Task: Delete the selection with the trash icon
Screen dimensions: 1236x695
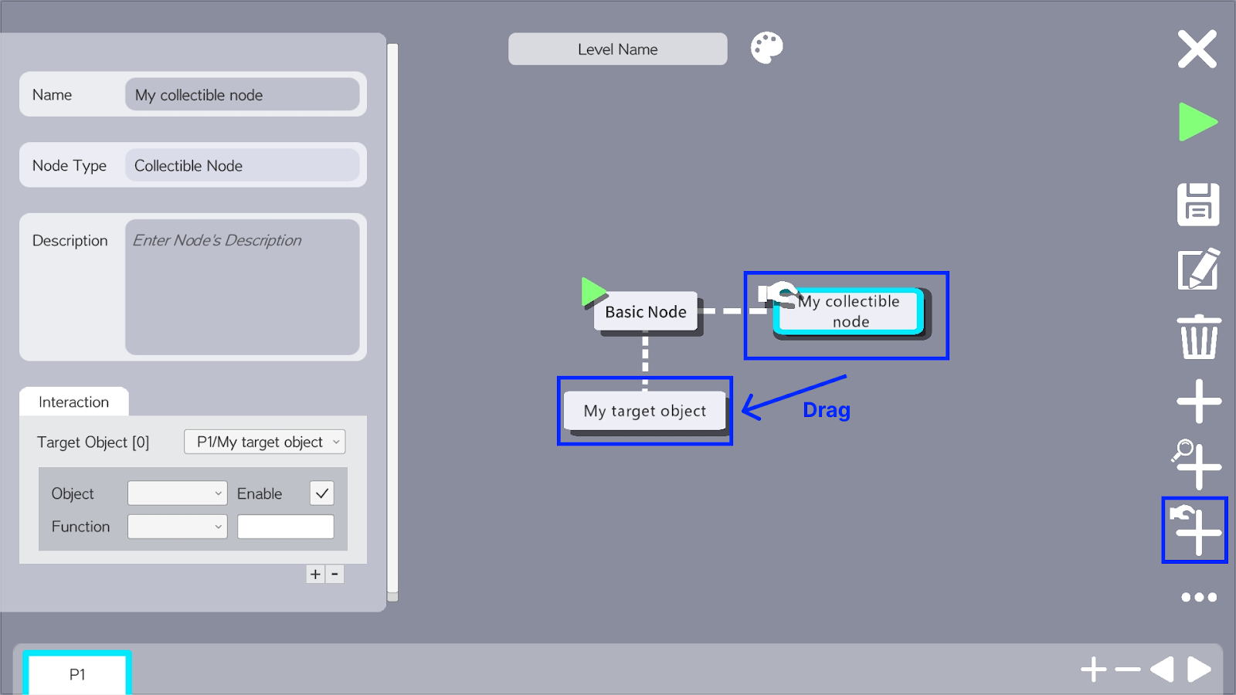Action: 1199,336
